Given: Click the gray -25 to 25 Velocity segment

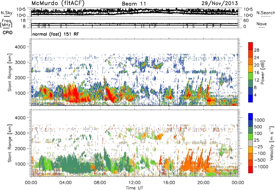Looking at the screenshot, I should tap(251, 143).
